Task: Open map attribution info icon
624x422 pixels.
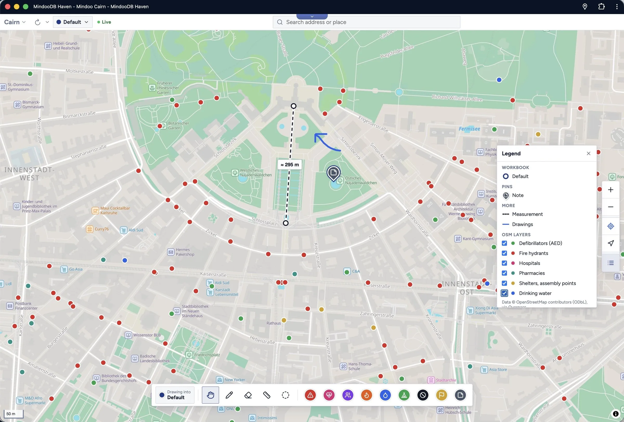Action: pos(616,414)
